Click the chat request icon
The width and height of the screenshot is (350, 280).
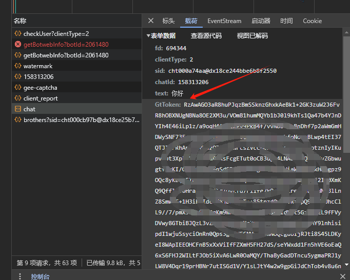click(17, 109)
